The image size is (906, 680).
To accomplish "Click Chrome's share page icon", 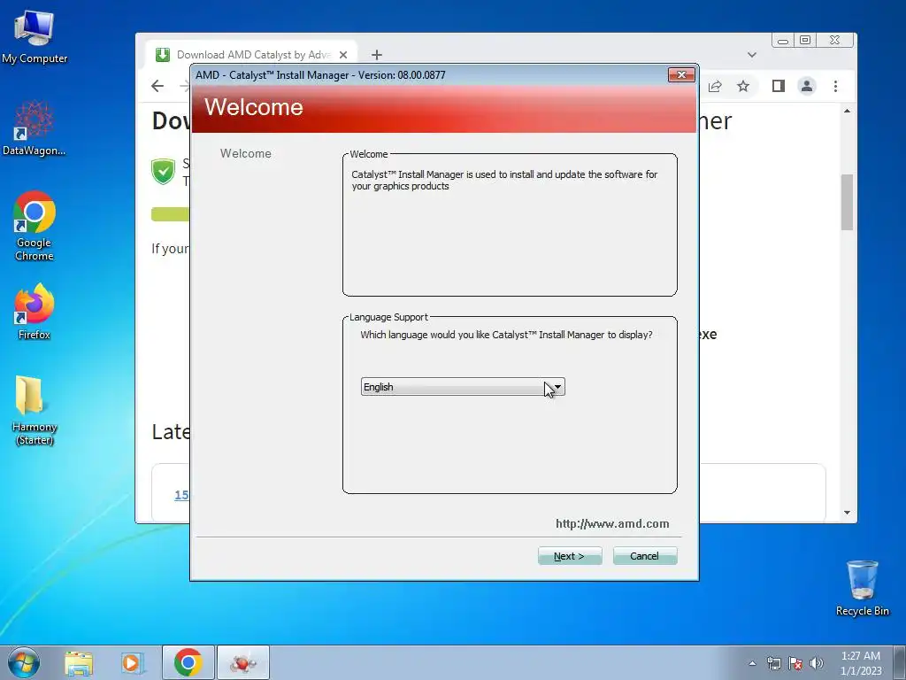I will point(715,86).
